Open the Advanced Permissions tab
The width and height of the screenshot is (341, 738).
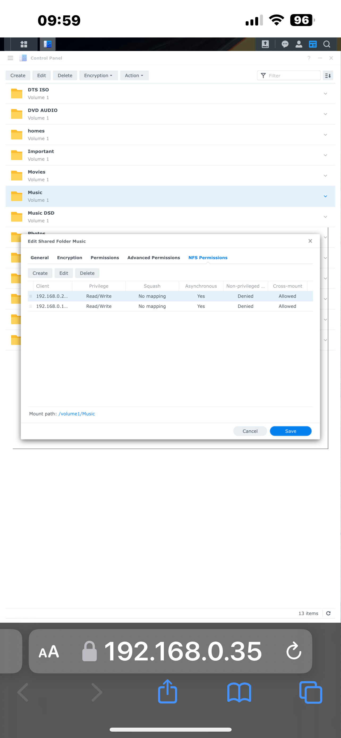coord(154,257)
